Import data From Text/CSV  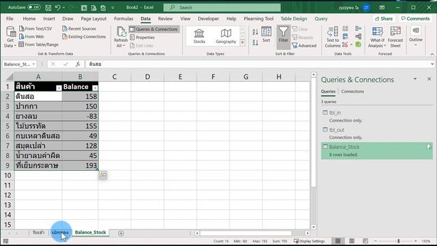pos(36,29)
